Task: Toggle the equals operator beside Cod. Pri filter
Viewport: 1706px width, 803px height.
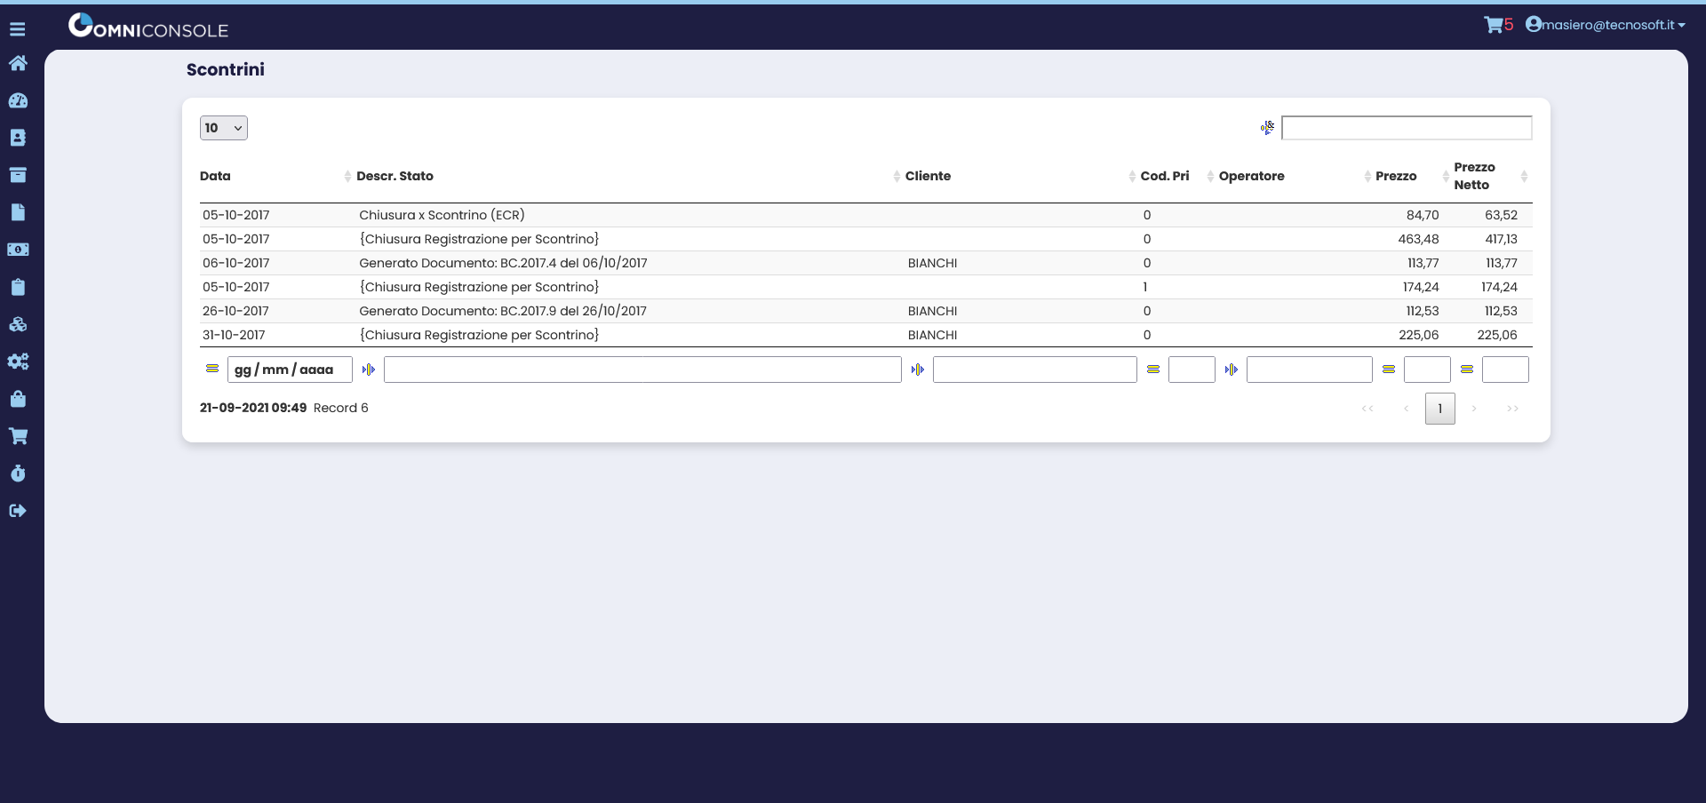Action: click(x=1153, y=370)
